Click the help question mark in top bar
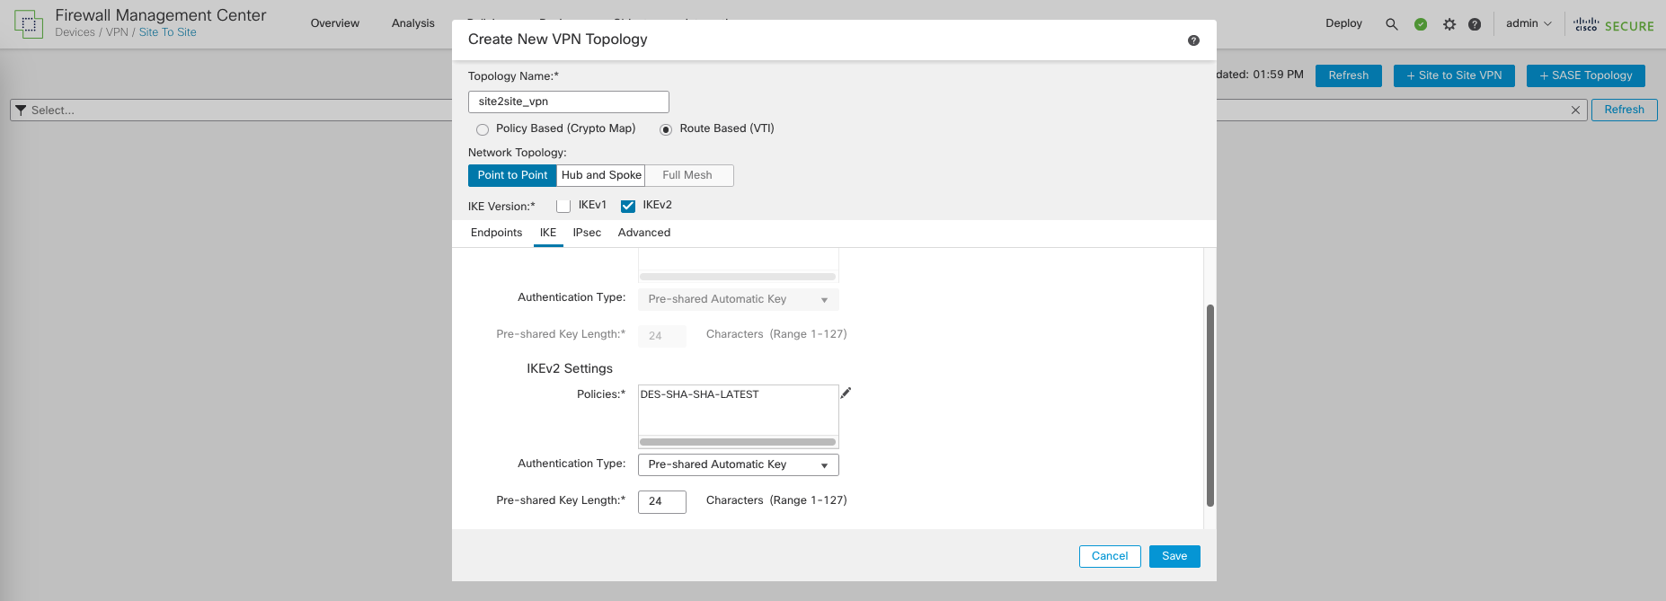Image resolution: width=1666 pixels, height=601 pixels. (x=1475, y=24)
